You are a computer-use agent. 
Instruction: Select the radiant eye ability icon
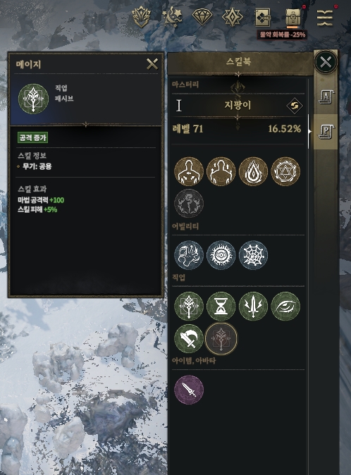[x=221, y=255]
